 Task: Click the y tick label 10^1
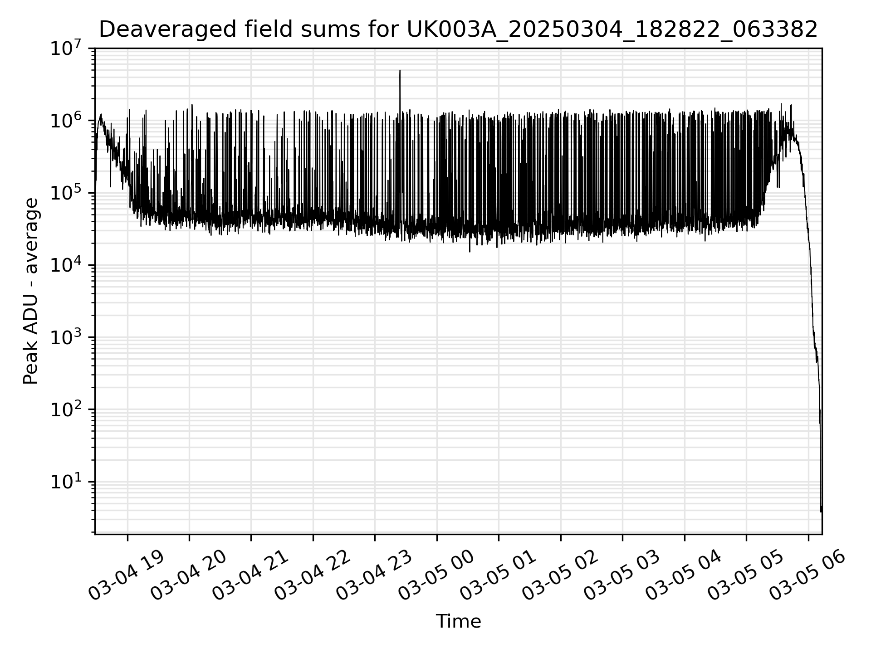coord(66,481)
